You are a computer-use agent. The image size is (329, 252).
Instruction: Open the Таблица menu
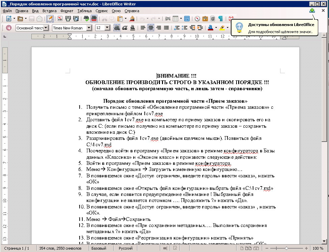(x=84, y=11)
